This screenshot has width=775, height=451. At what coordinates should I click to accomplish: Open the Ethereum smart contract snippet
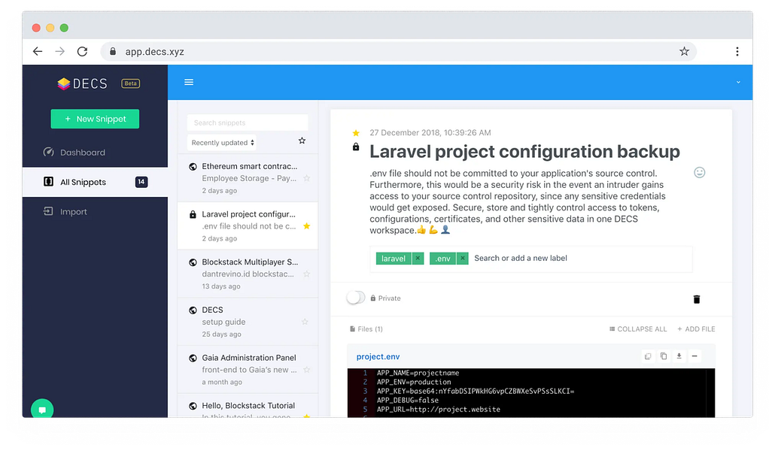247,178
